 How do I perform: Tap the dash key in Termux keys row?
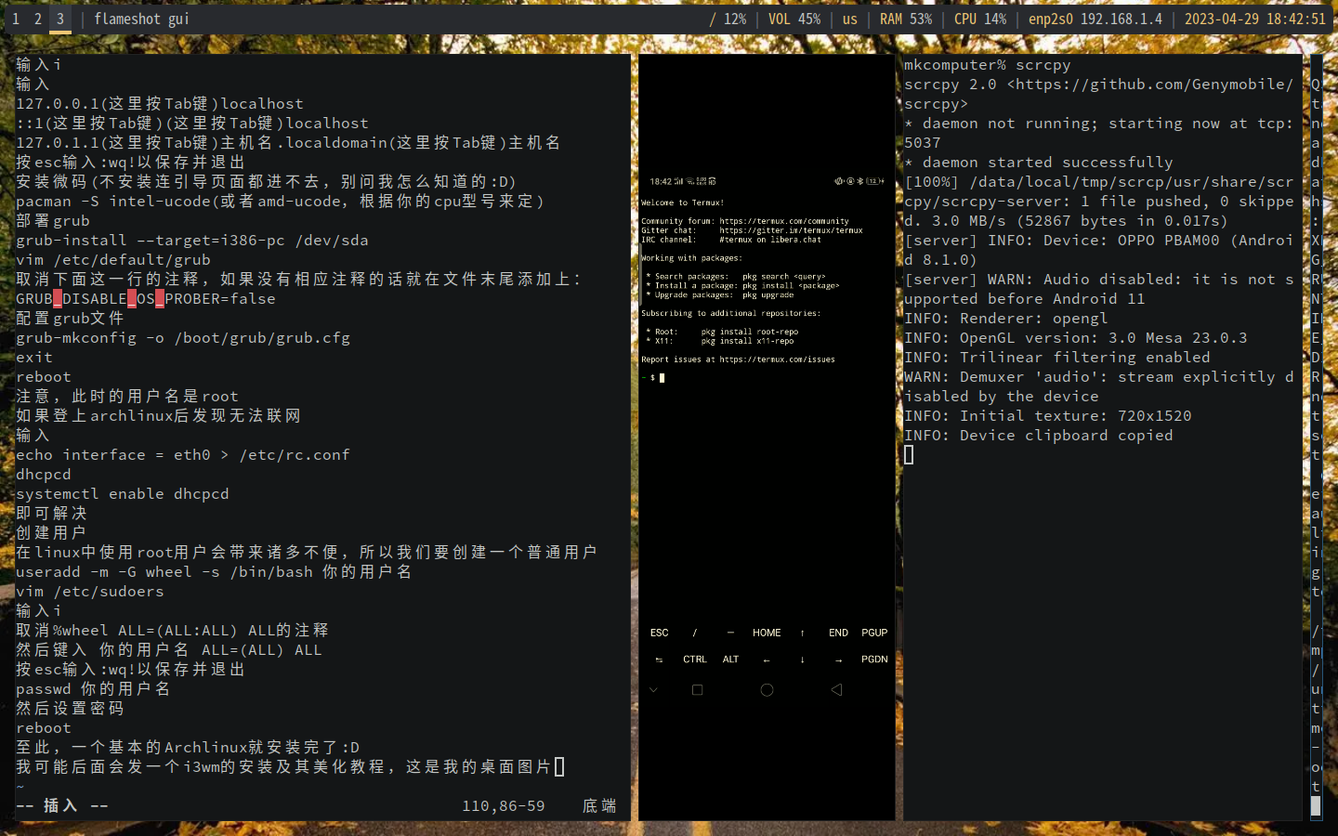(730, 633)
